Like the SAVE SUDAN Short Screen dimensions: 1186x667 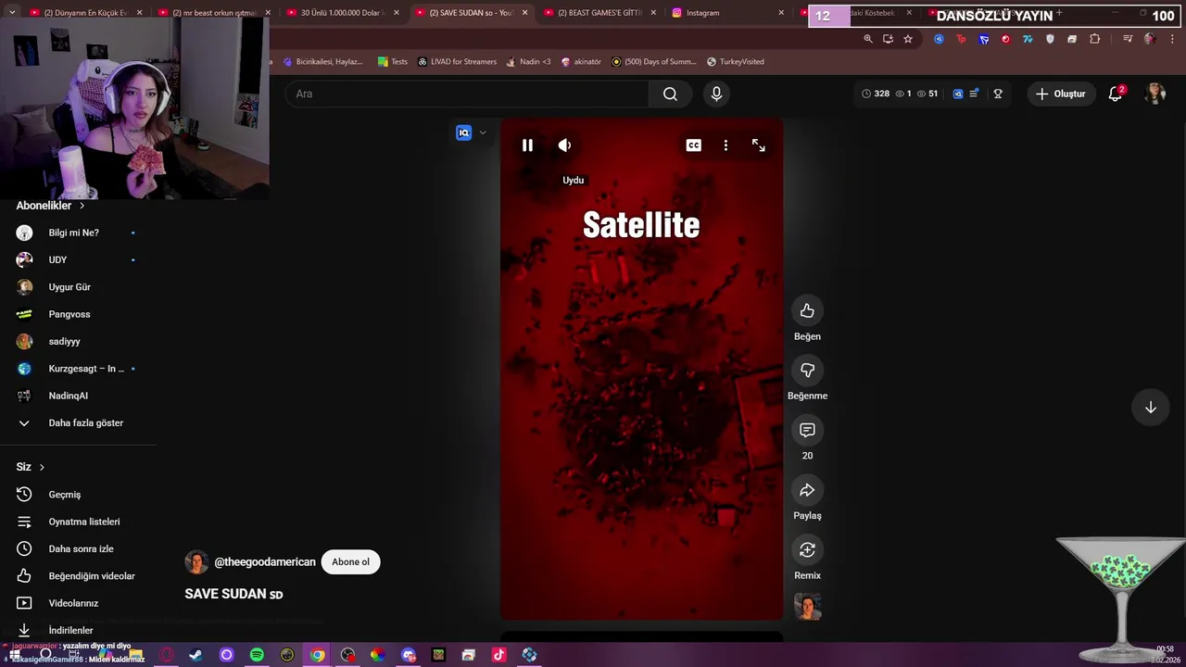(x=807, y=310)
